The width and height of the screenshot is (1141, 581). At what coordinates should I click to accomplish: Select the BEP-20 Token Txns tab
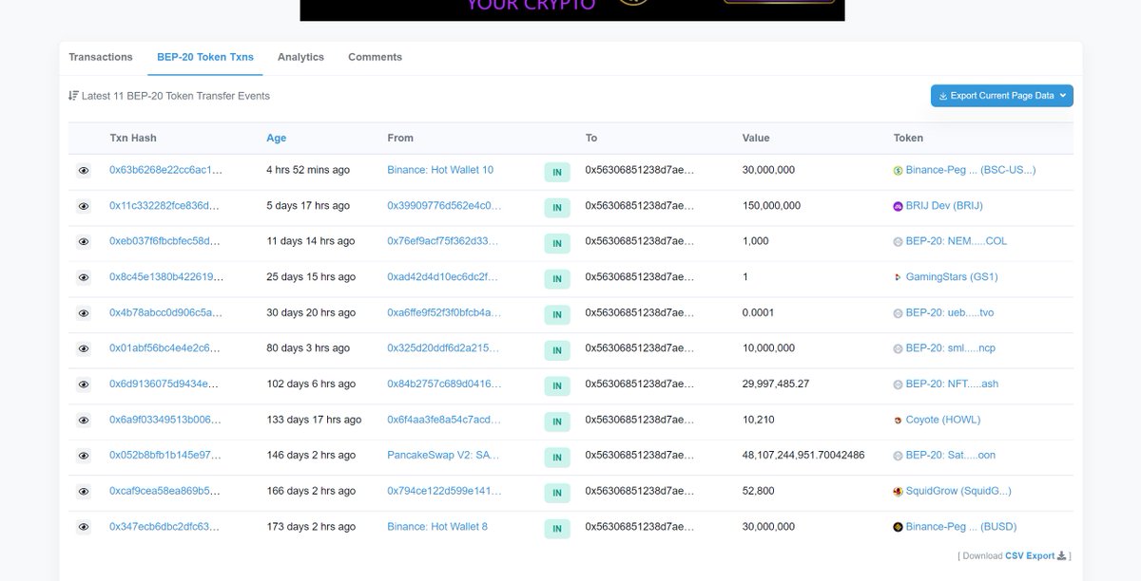click(205, 57)
